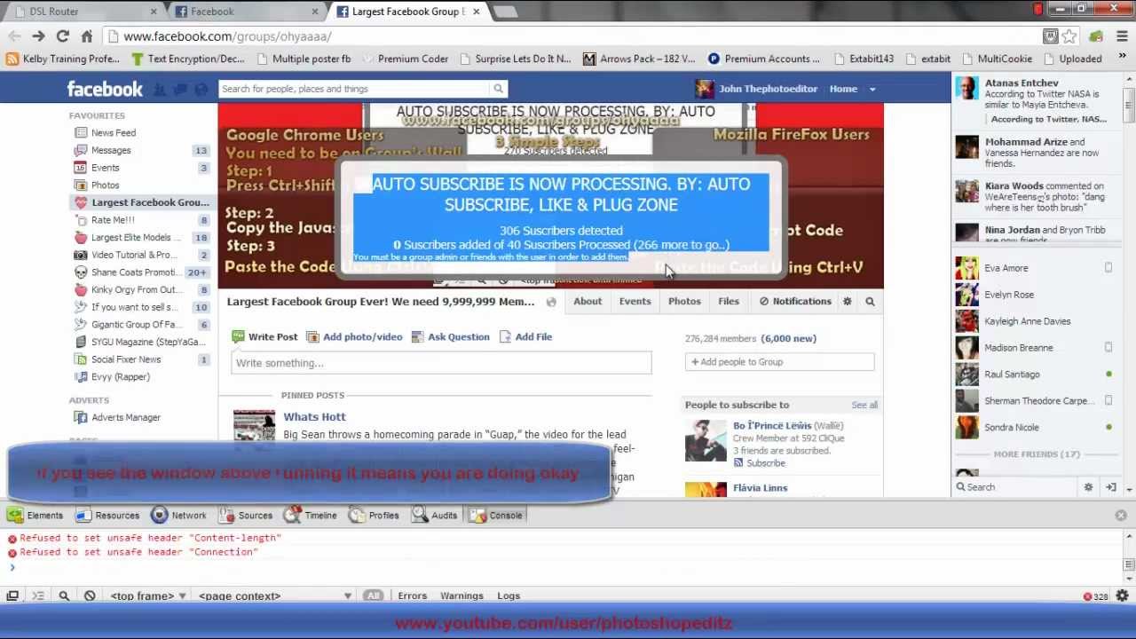Click Add people to Group field
The image size is (1136, 639).
click(779, 361)
